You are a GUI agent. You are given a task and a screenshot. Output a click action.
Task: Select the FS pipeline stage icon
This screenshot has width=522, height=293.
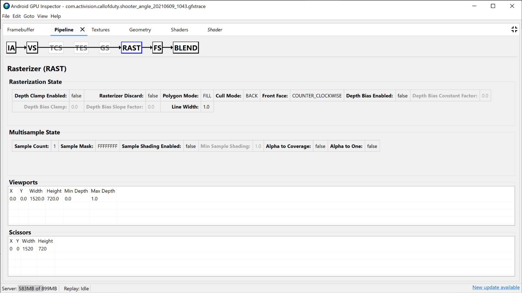pyautogui.click(x=157, y=48)
